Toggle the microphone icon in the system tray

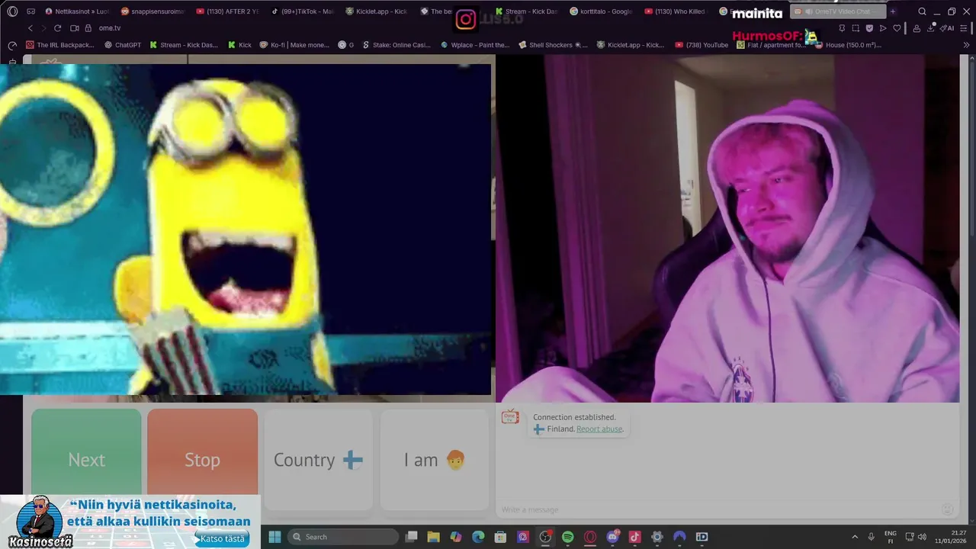pyautogui.click(x=871, y=537)
